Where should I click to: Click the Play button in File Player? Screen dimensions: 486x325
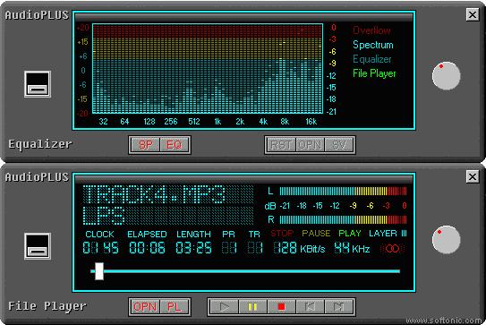pos(224,307)
